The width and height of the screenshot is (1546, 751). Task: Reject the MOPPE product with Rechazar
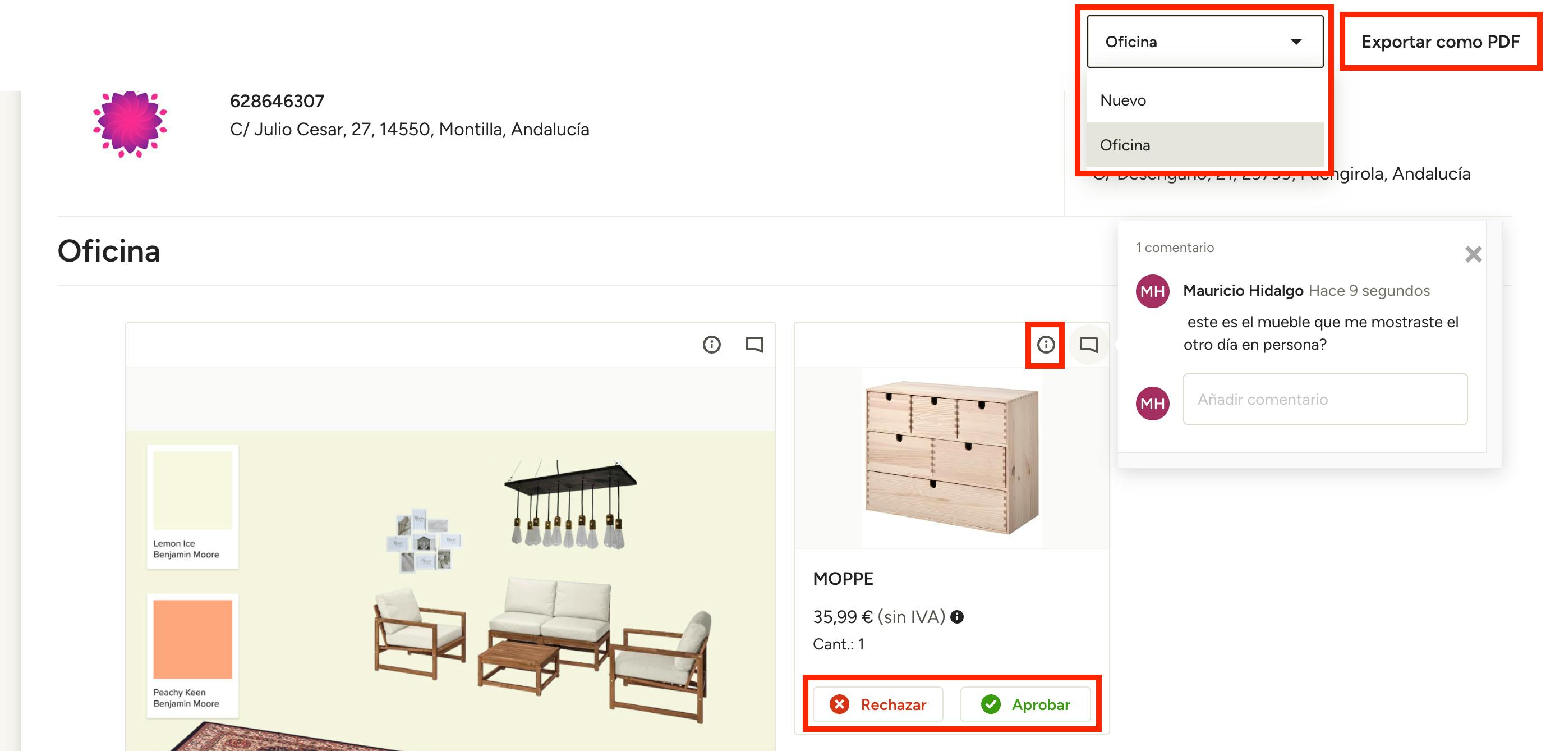(x=877, y=704)
